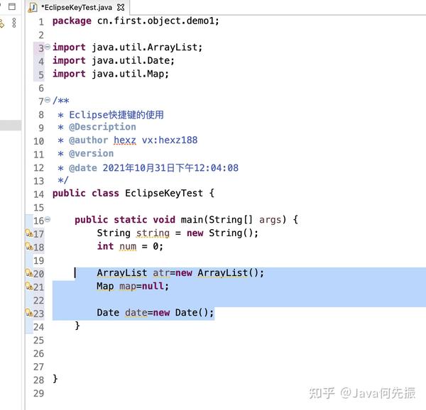Click the class name EclipseKeyTest on line 14

[164, 193]
